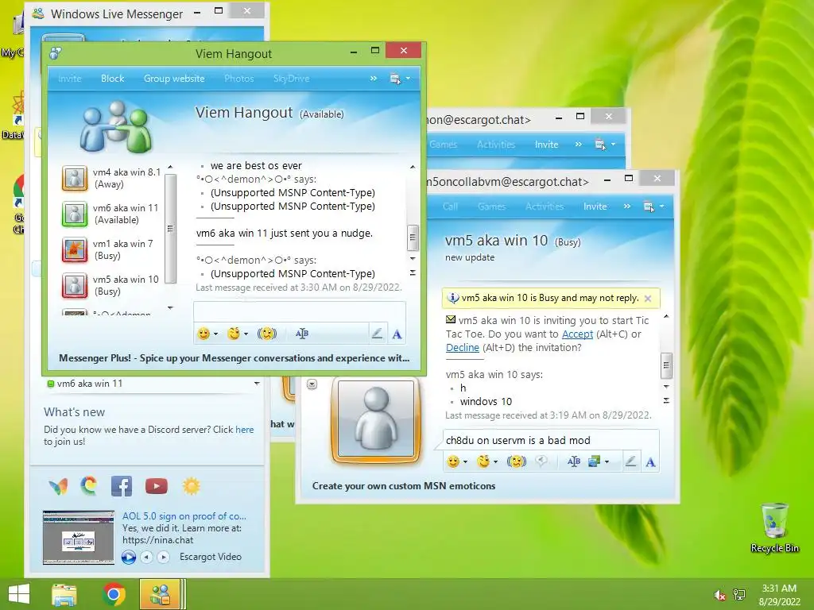Send a nudge in vm5 chat window
The width and height of the screenshot is (814, 610).
point(517,461)
